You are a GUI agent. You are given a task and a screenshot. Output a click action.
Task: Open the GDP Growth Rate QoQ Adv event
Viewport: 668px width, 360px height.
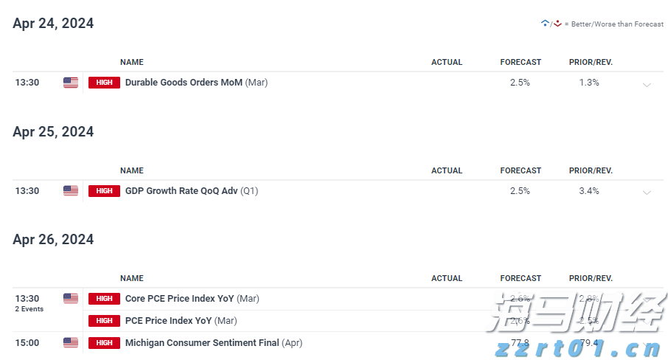(181, 191)
